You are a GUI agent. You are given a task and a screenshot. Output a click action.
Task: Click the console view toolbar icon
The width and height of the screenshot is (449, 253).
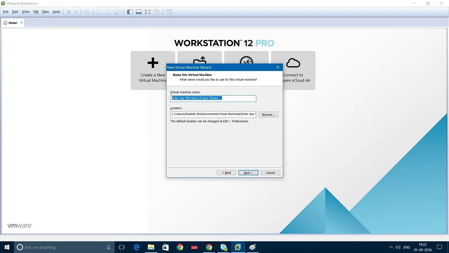coord(169,12)
